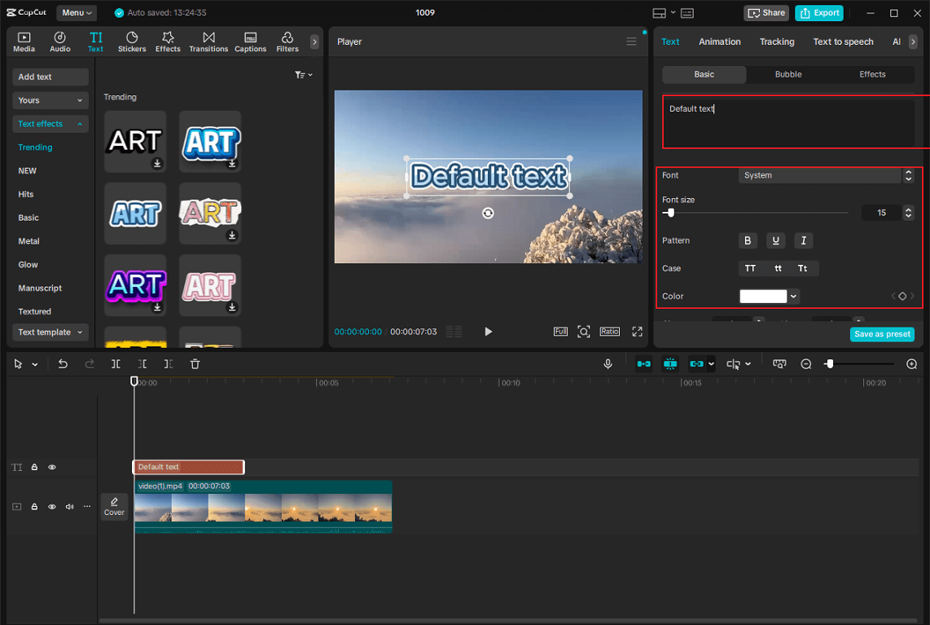Mute the video track audio

(69, 507)
